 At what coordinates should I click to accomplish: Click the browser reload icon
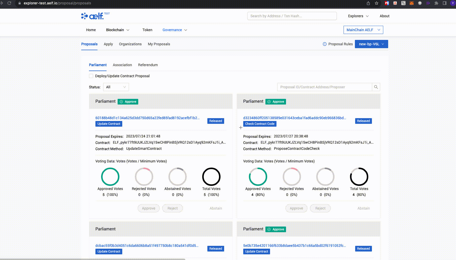coord(10,3)
